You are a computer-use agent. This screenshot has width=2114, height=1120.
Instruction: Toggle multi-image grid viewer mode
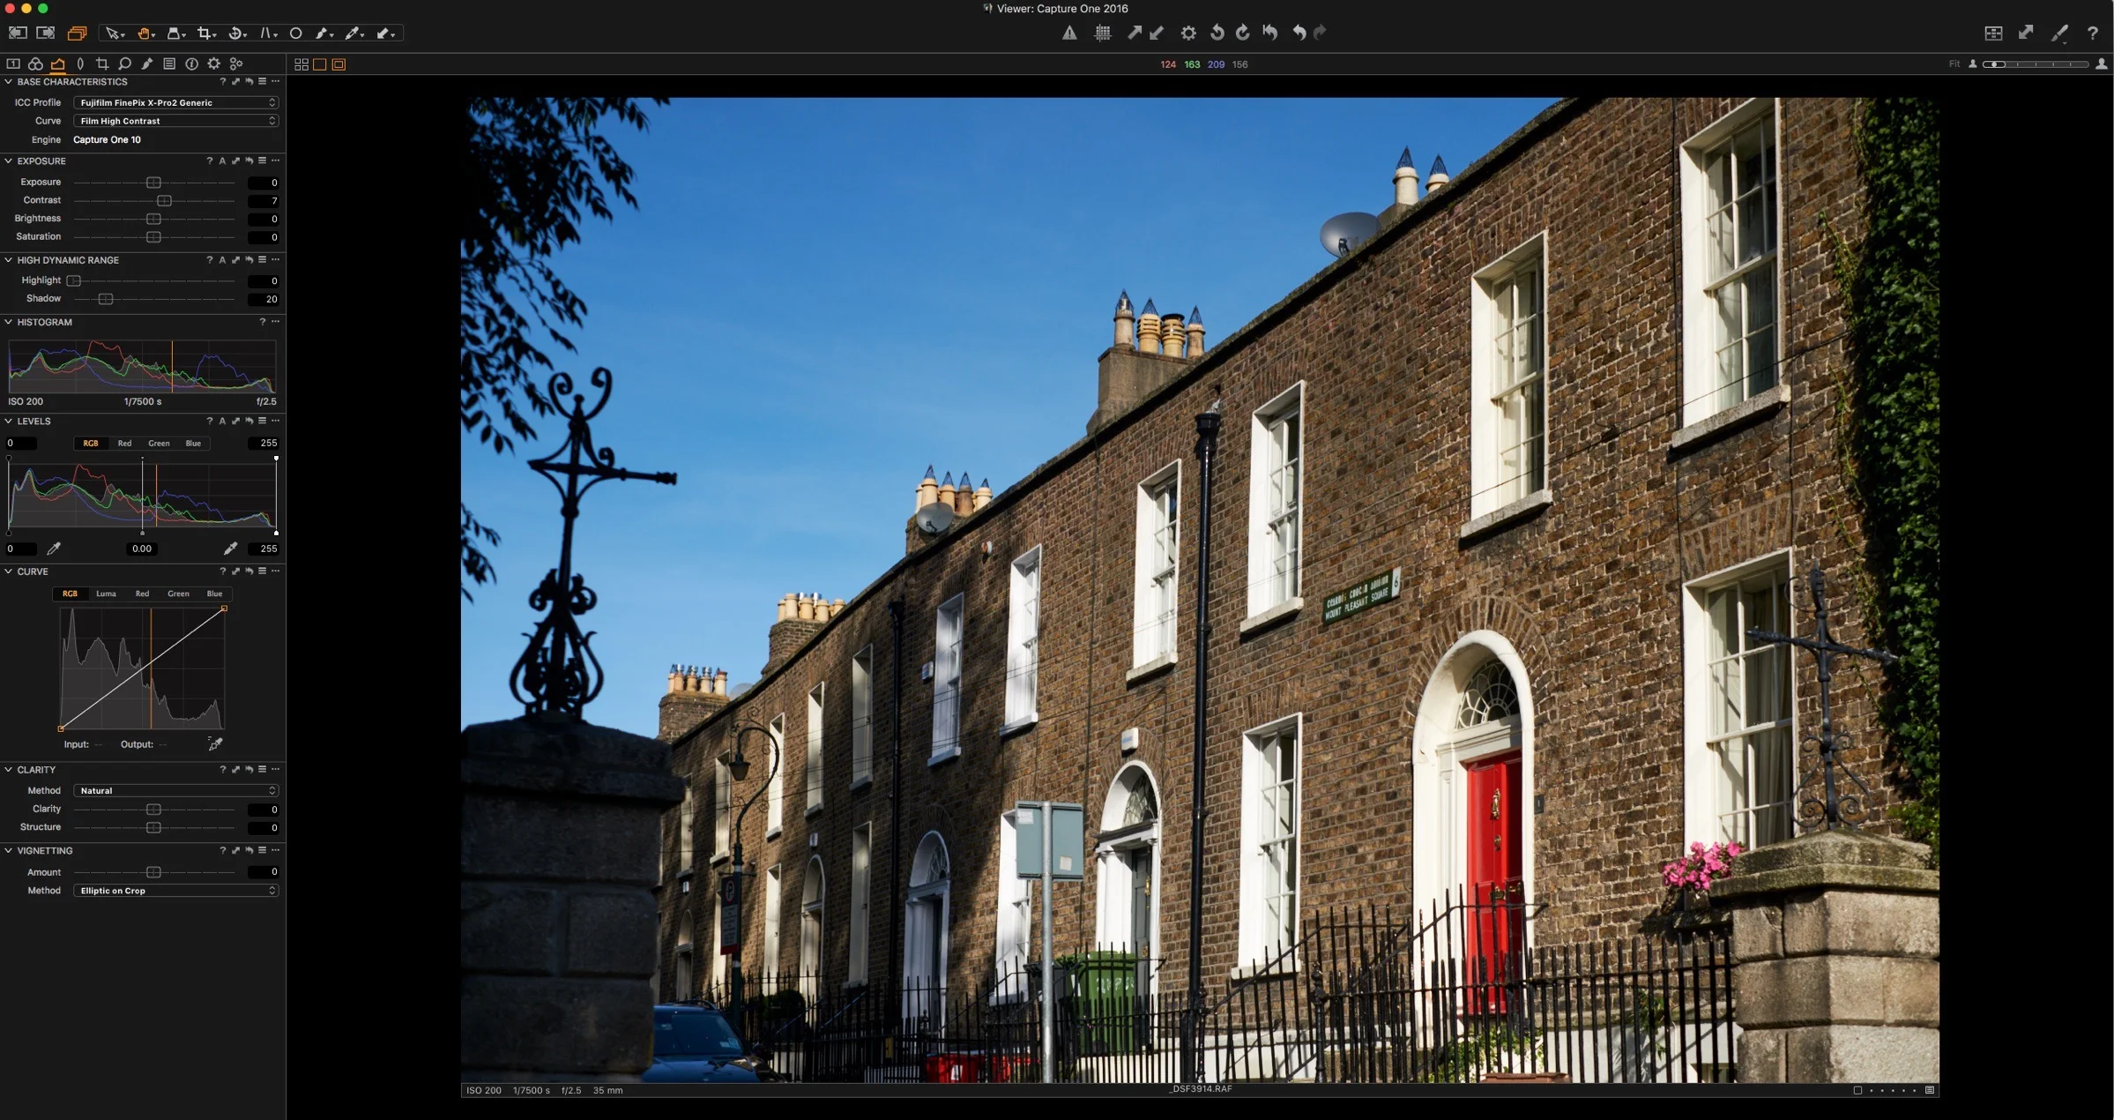[x=301, y=64]
